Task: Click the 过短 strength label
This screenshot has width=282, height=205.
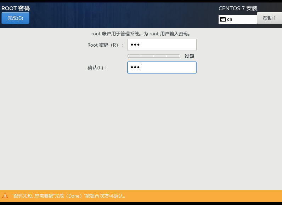Action: point(190,56)
